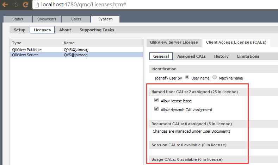Image resolution: width=278 pixels, height=165 pixels.
Task: Open the About subtab
Action: click(x=65, y=30)
